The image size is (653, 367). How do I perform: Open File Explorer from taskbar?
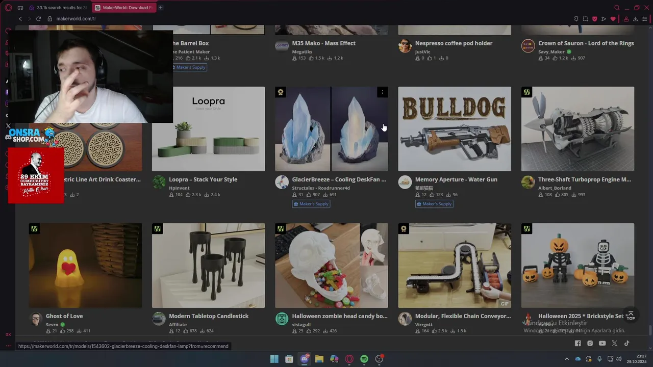pyautogui.click(x=319, y=359)
